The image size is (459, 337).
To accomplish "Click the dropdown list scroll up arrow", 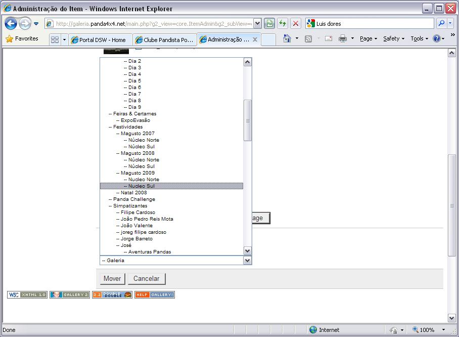I will coord(247,62).
